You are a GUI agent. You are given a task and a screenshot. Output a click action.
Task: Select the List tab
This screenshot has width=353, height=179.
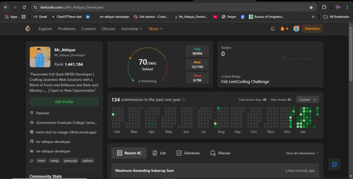(x=159, y=153)
